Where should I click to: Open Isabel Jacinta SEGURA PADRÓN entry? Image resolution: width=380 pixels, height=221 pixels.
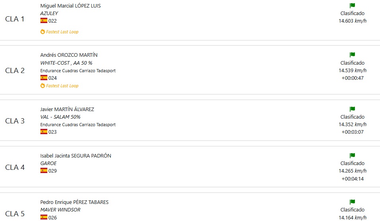click(75, 156)
